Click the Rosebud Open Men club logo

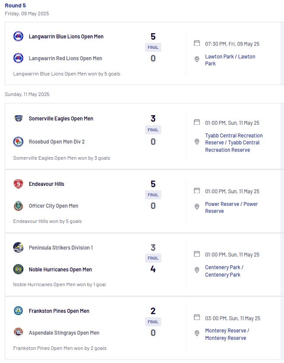tap(18, 141)
